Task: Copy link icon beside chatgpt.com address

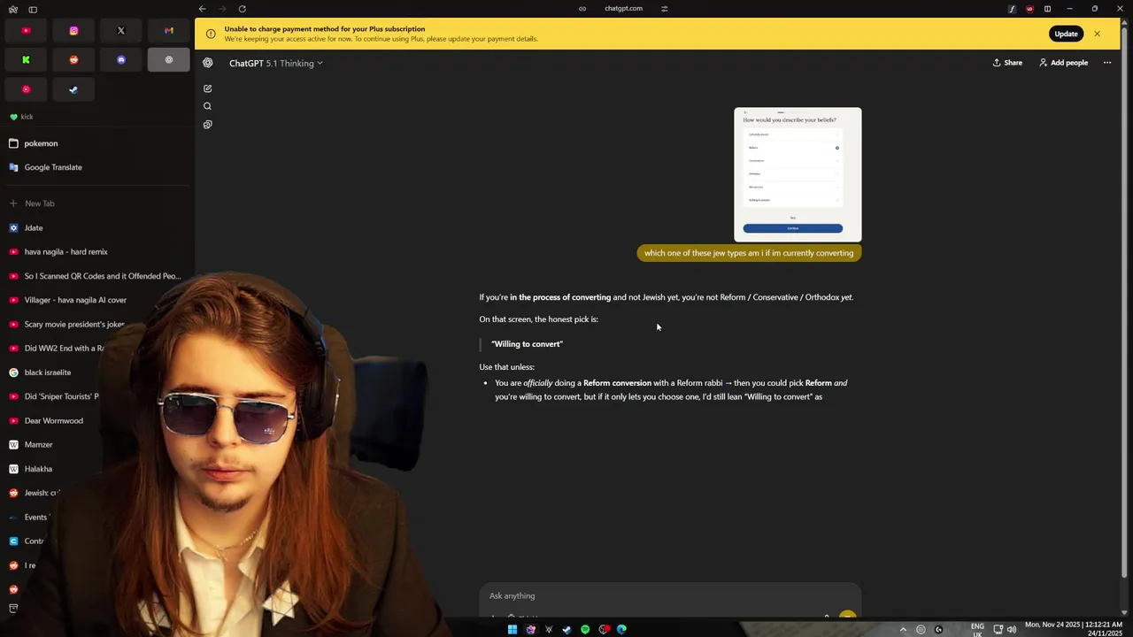Action: pyautogui.click(x=582, y=9)
